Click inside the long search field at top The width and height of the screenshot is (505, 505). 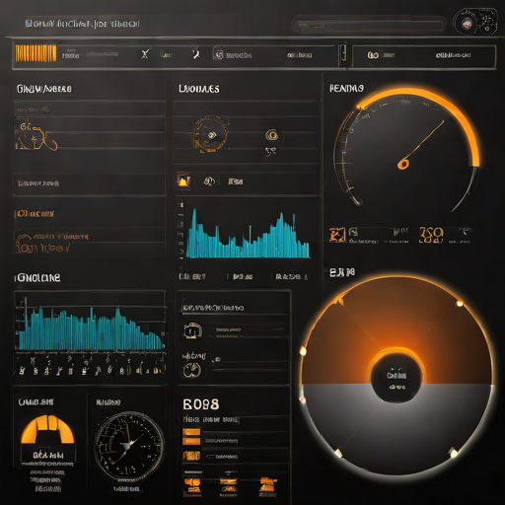coord(369,25)
